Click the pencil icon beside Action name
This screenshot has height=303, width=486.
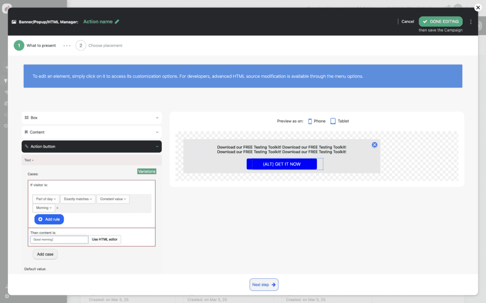(x=117, y=21)
